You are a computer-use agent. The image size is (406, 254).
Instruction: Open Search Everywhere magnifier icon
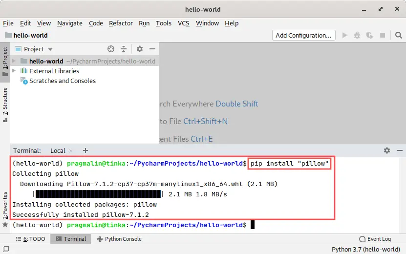click(399, 35)
